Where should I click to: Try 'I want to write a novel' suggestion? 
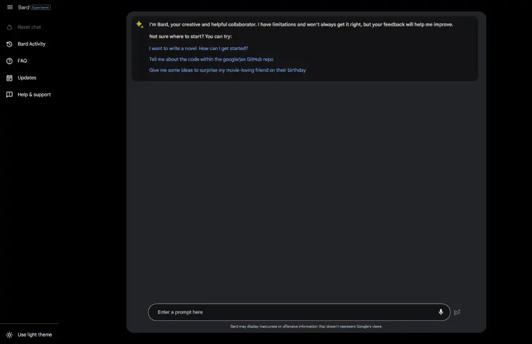(198, 48)
